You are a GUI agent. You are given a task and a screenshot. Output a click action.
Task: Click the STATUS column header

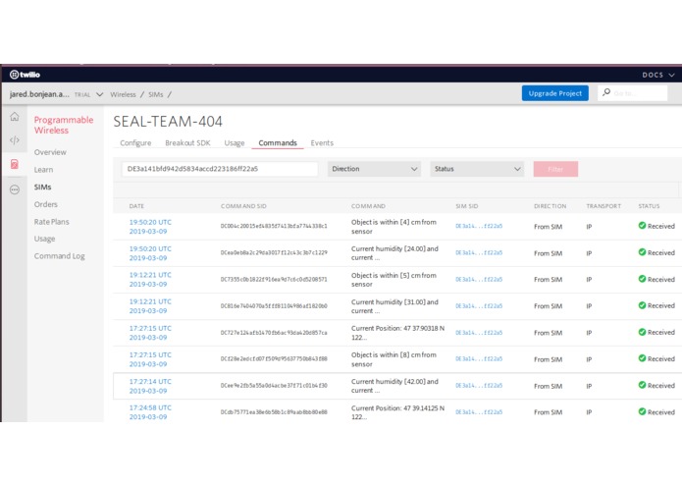(x=649, y=206)
